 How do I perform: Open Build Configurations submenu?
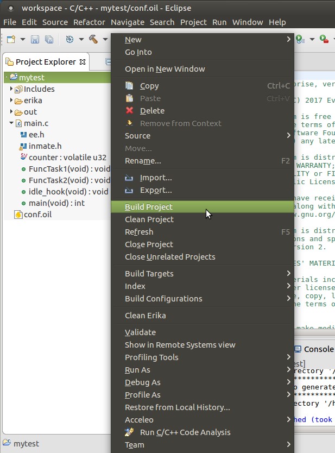click(203, 298)
